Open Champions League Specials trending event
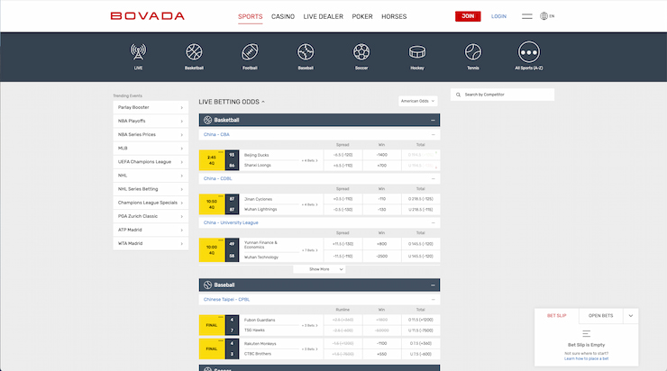Image resolution: width=667 pixels, height=371 pixels. [x=151, y=203]
